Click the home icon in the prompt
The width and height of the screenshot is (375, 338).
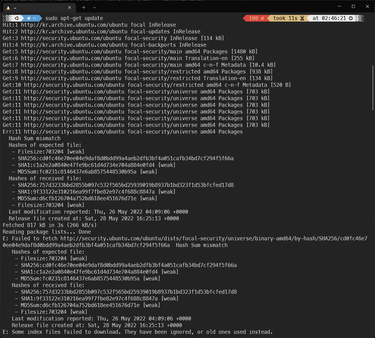tap(29, 18)
